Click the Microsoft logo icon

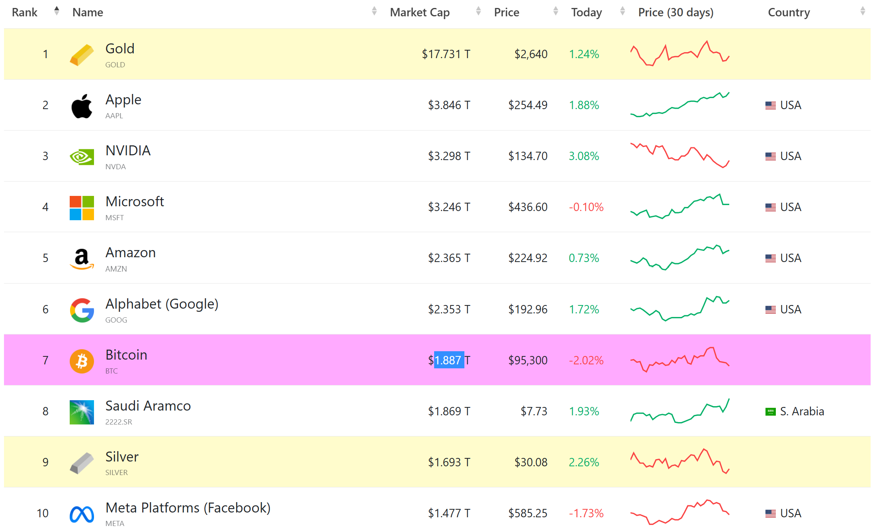[82, 208]
